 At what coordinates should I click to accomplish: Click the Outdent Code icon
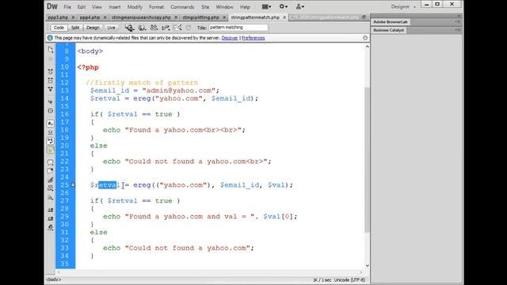point(51,218)
